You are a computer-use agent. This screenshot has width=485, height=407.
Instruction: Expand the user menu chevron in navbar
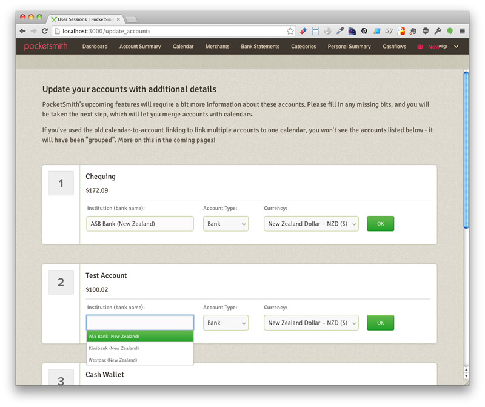point(456,47)
